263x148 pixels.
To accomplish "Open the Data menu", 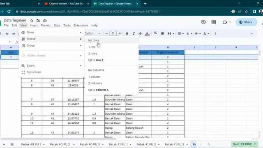I will (57, 25).
